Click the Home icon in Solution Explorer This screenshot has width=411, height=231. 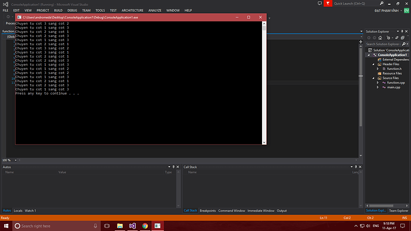coord(380,38)
